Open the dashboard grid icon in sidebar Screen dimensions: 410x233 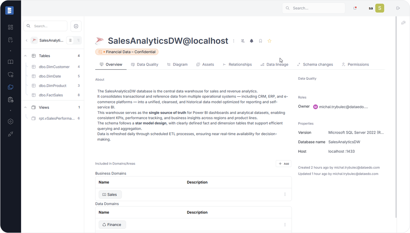pos(10,27)
